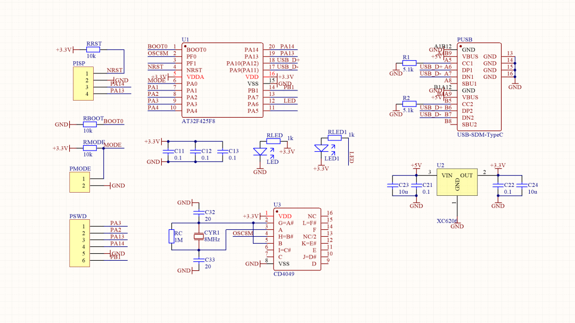Select the CYR1 crystal symbol
The height and width of the screenshot is (323, 575).
199,236
